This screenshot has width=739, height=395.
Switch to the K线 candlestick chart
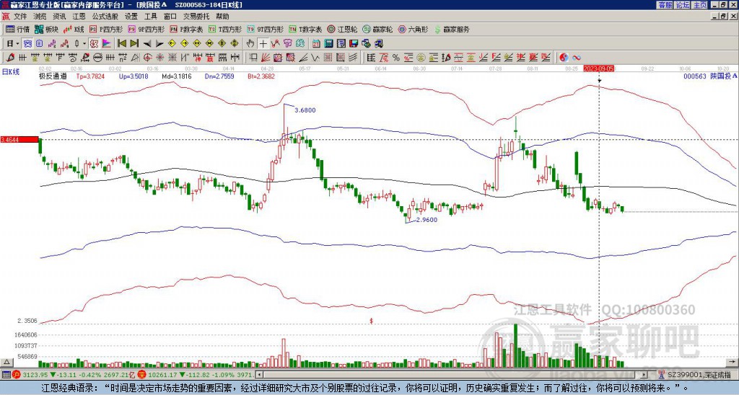tap(74, 29)
